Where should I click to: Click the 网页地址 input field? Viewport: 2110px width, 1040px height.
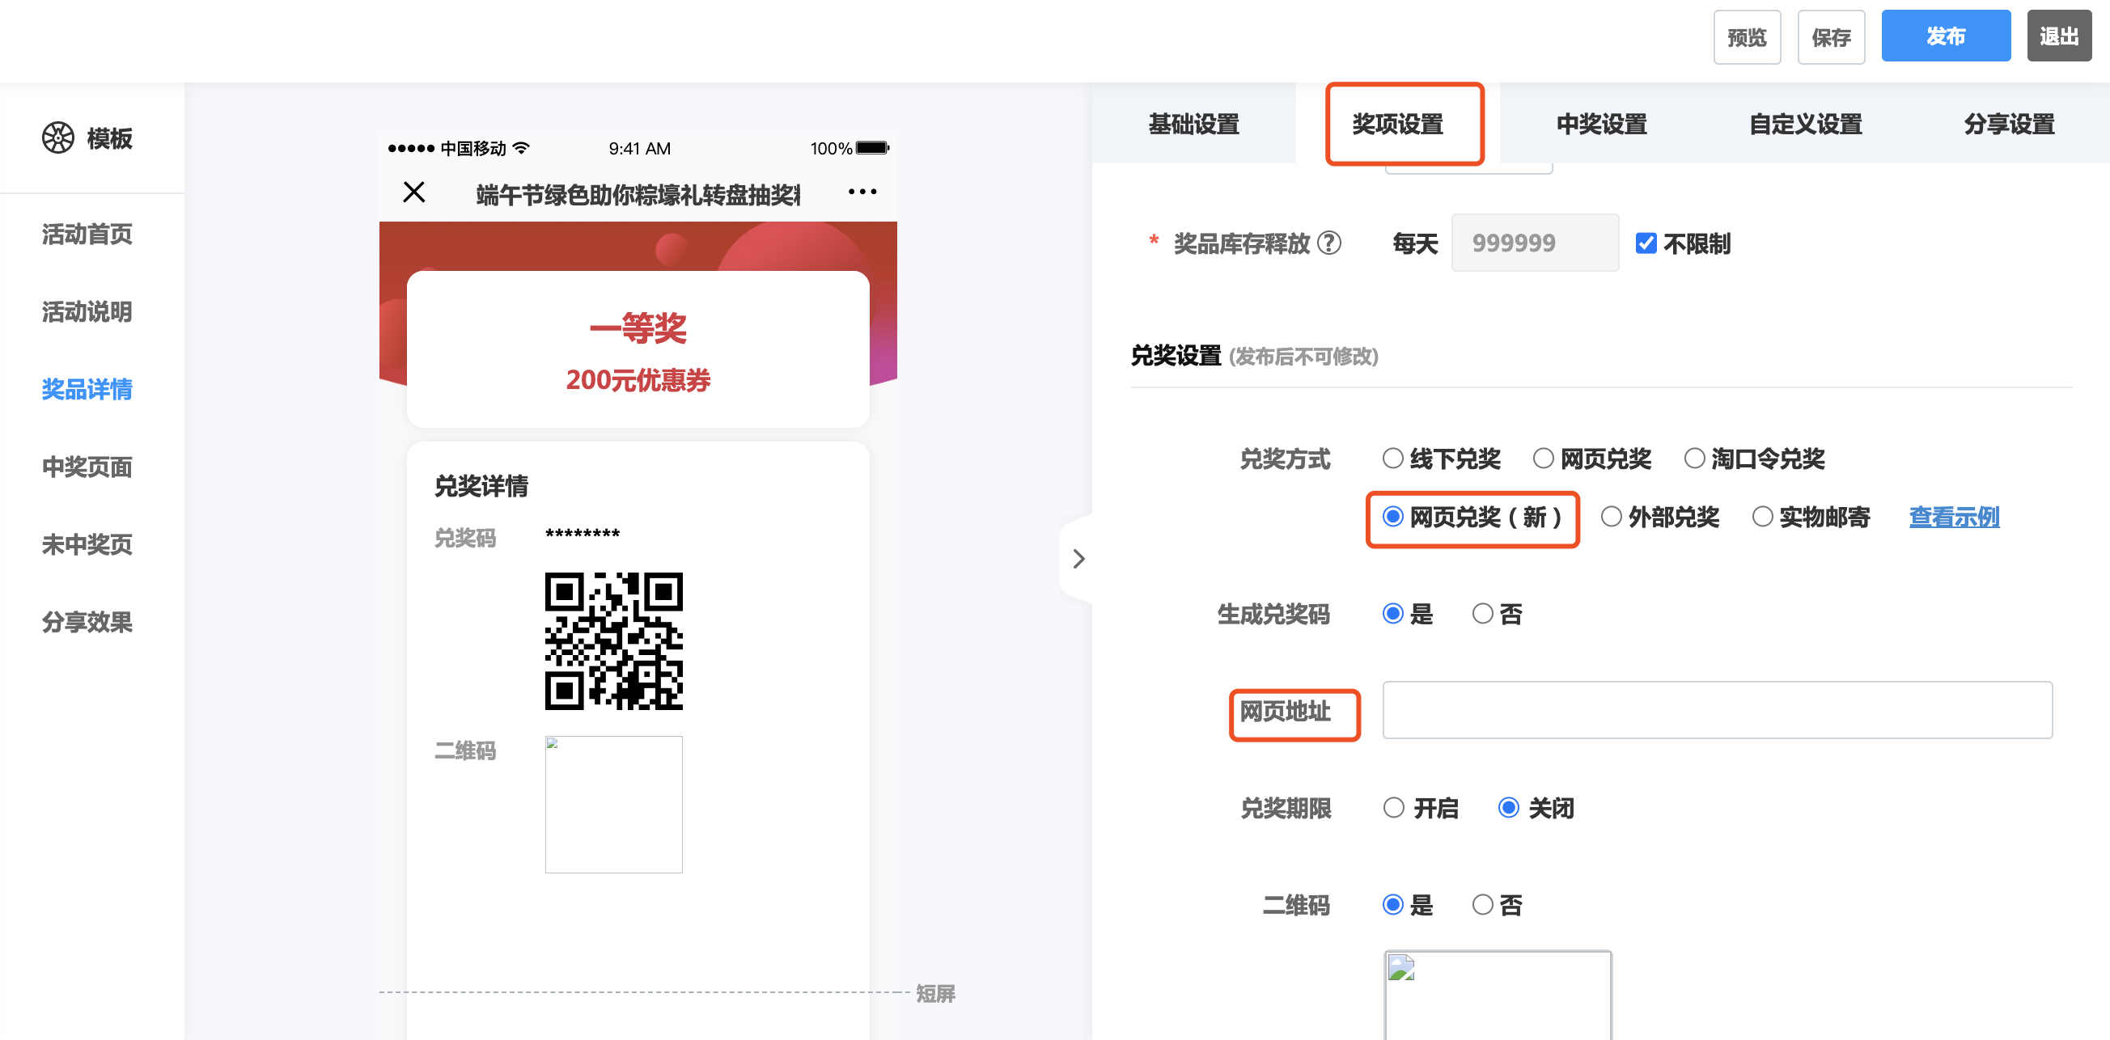[1717, 710]
